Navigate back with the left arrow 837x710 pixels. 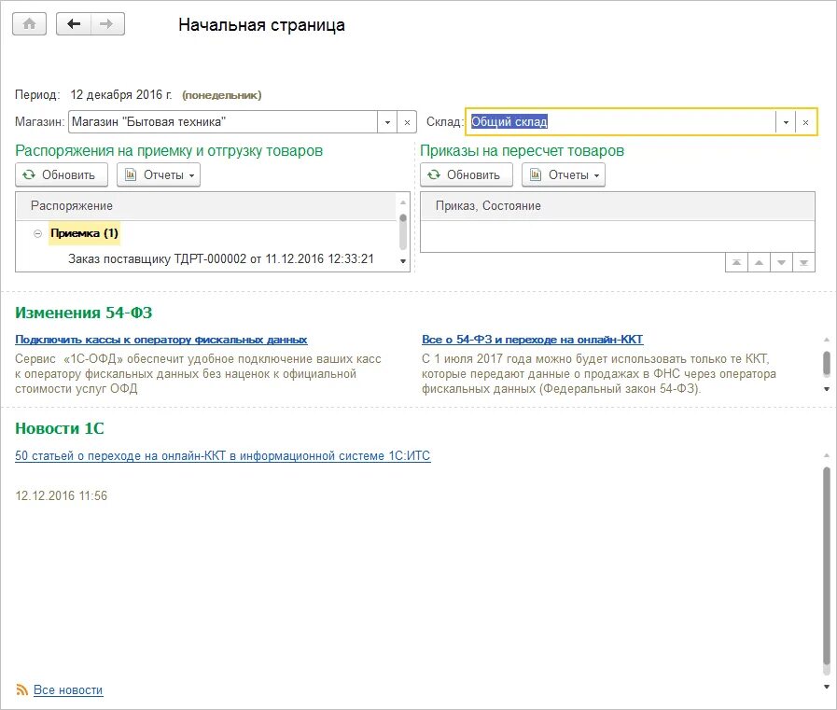click(x=74, y=24)
